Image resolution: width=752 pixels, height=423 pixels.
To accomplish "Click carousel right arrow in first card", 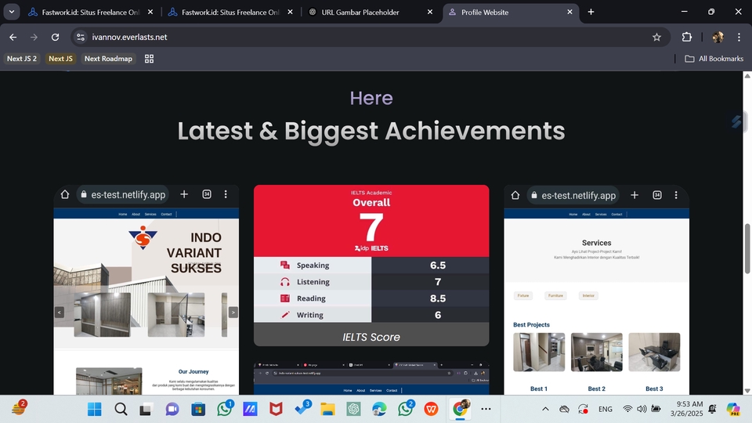I will pos(233,313).
